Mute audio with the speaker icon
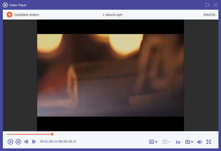This screenshot has width=221, height=151. pyautogui.click(x=200, y=142)
